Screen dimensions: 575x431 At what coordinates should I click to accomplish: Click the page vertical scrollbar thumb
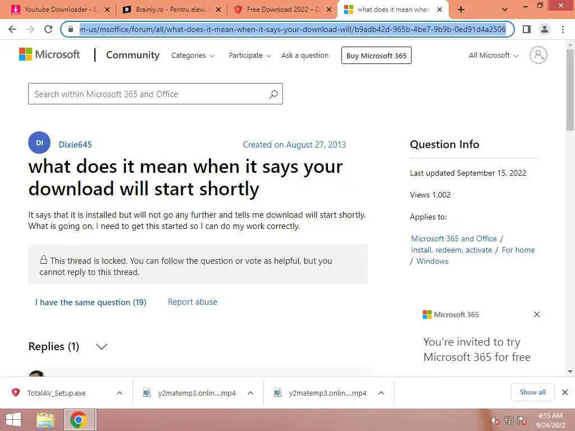[570, 90]
